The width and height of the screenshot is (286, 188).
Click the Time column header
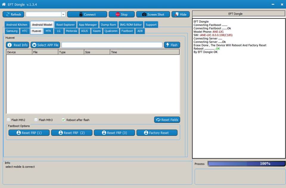pyautogui.click(x=145, y=52)
